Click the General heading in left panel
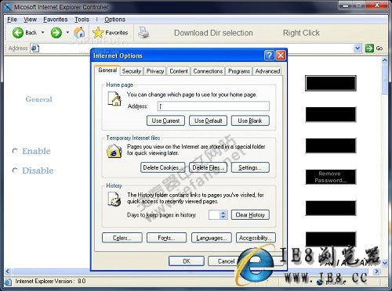392x291 pixels. [38, 99]
